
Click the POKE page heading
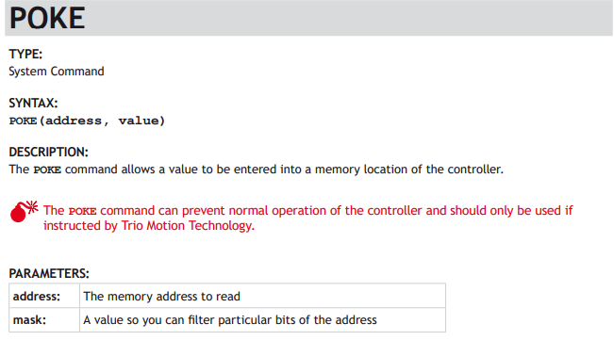[47, 18]
